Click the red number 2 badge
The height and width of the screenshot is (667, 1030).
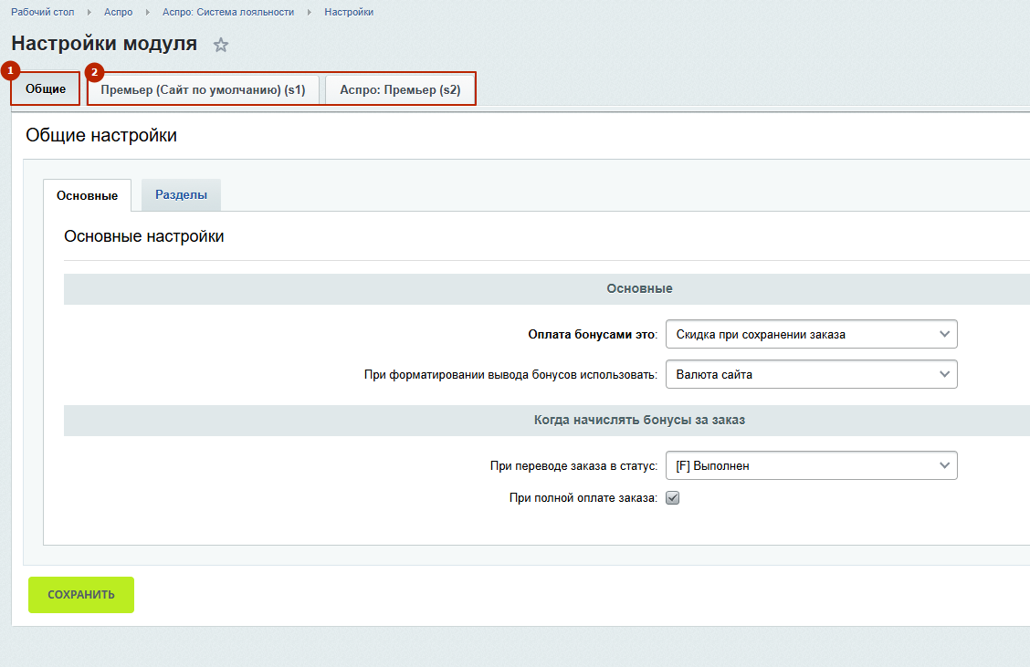94,72
